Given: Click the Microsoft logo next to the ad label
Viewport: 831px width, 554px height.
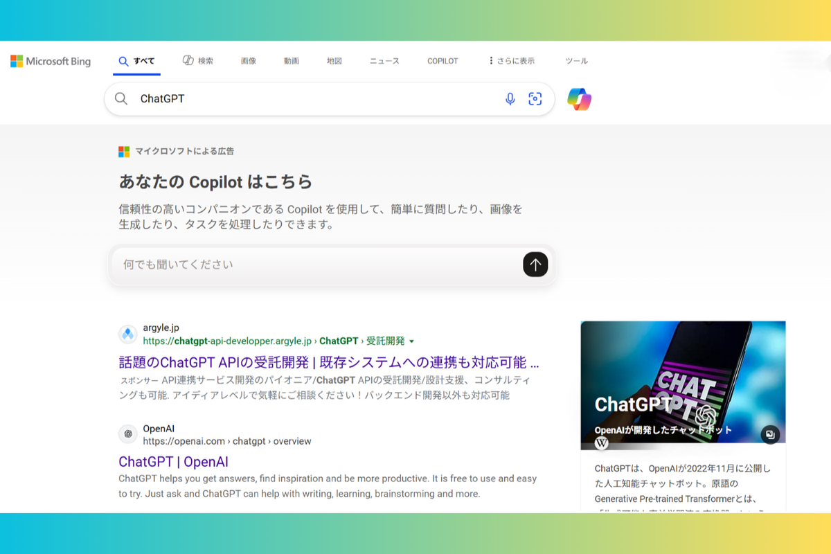Looking at the screenshot, I should (124, 151).
